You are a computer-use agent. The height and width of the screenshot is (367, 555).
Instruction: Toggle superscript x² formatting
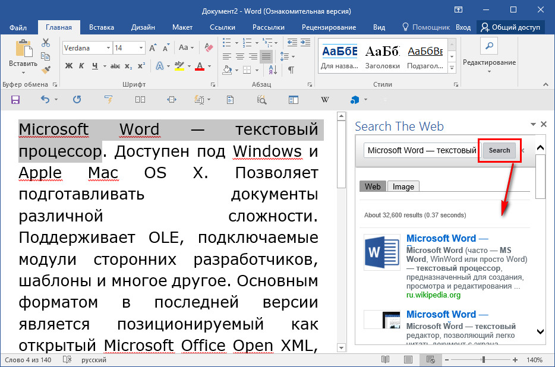[141, 66]
